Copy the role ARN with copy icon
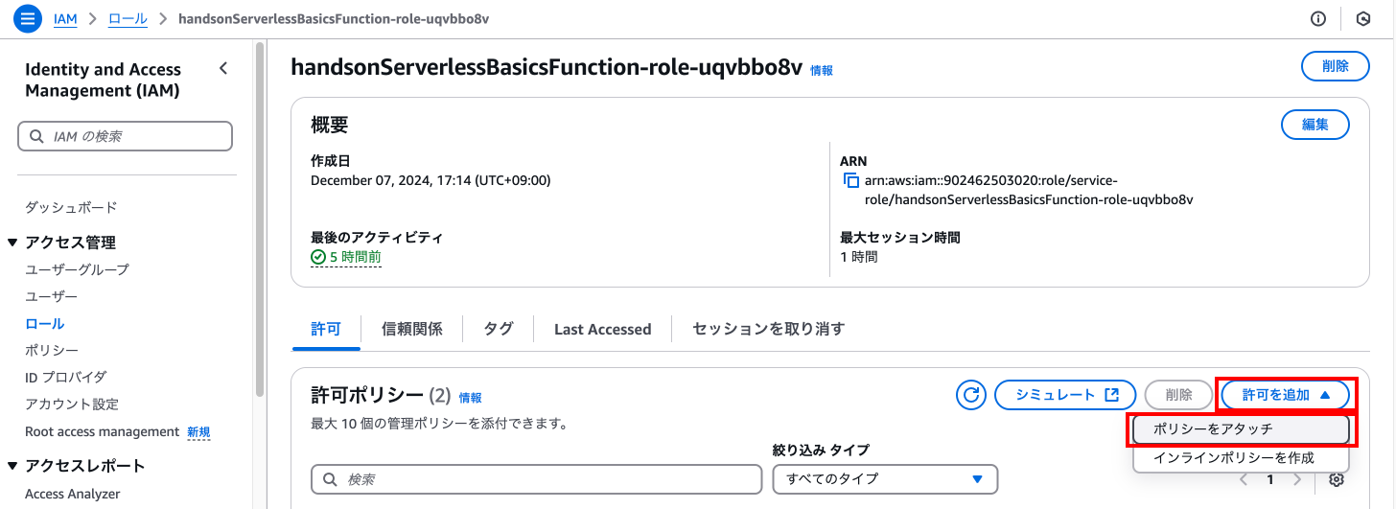This screenshot has width=1396, height=509. 850,180
